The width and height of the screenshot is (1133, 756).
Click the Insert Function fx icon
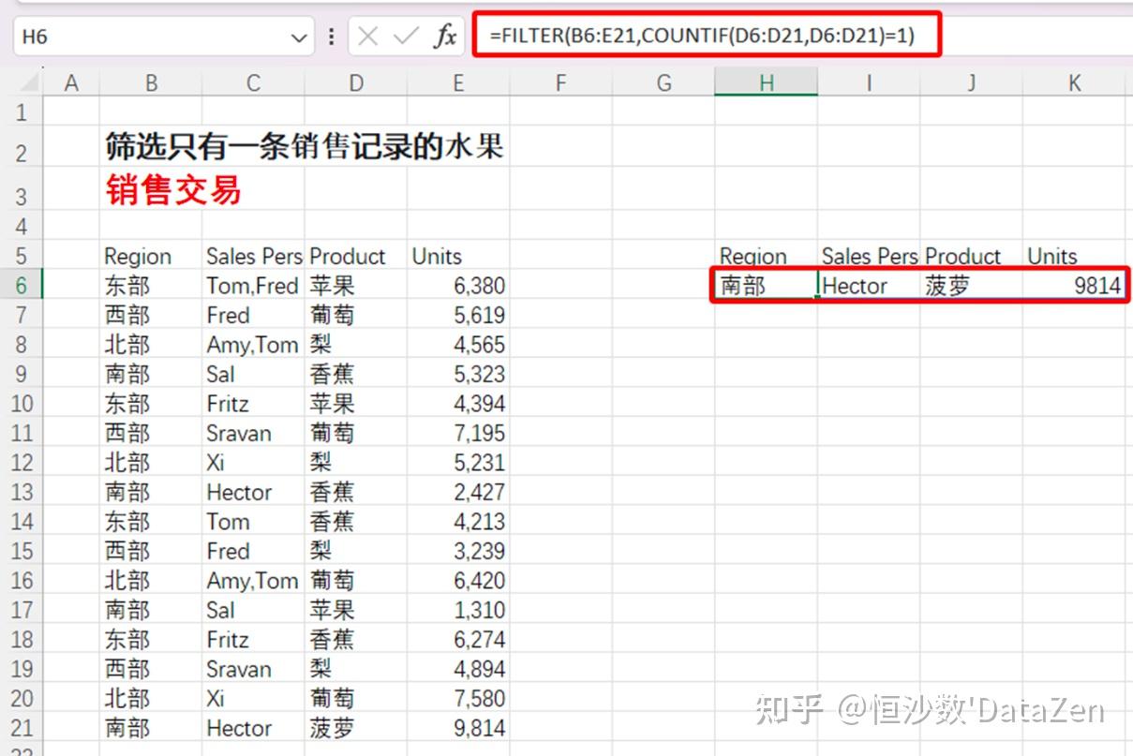click(445, 37)
